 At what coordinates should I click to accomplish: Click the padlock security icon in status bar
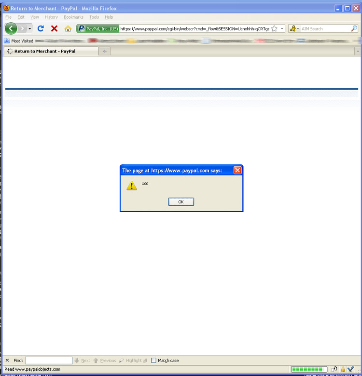[343, 369]
